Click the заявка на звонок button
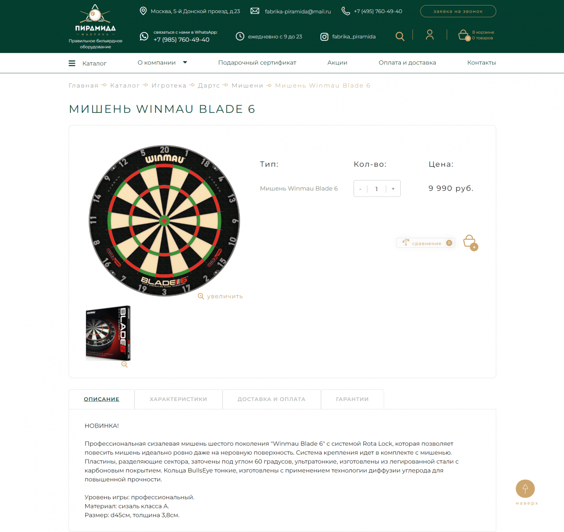564x532 pixels. 458,11
